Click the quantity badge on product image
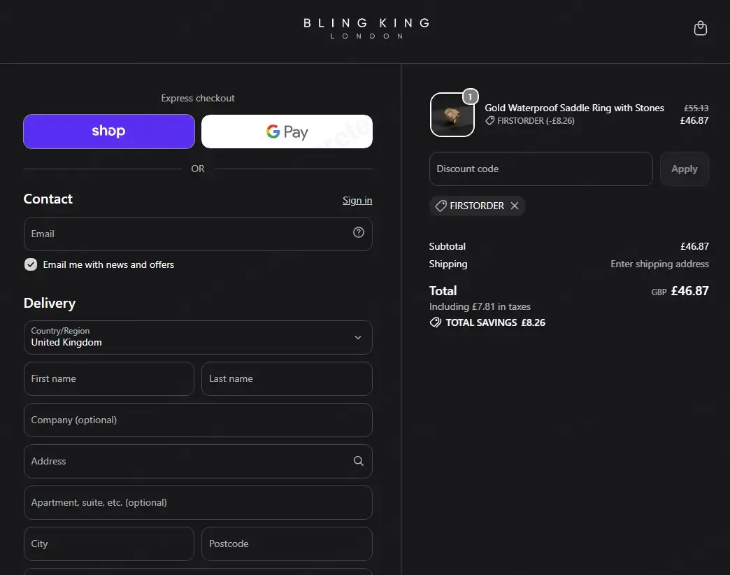Image resolution: width=730 pixels, height=575 pixels. pos(470,97)
